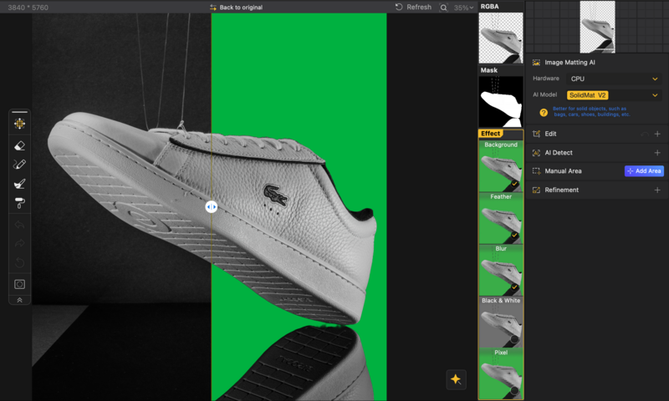This screenshot has width=669, height=401.
Task: Click the top navigator preview thumbnail
Action: click(x=597, y=27)
